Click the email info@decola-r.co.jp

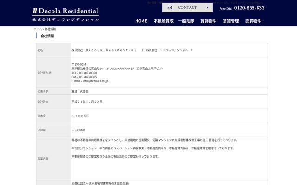point(95,81)
